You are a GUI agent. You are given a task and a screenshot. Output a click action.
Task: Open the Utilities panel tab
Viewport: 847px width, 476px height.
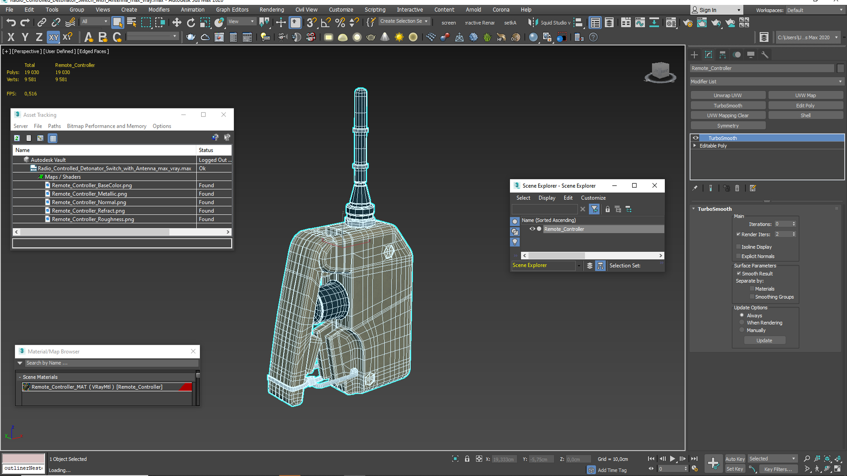tap(765, 55)
